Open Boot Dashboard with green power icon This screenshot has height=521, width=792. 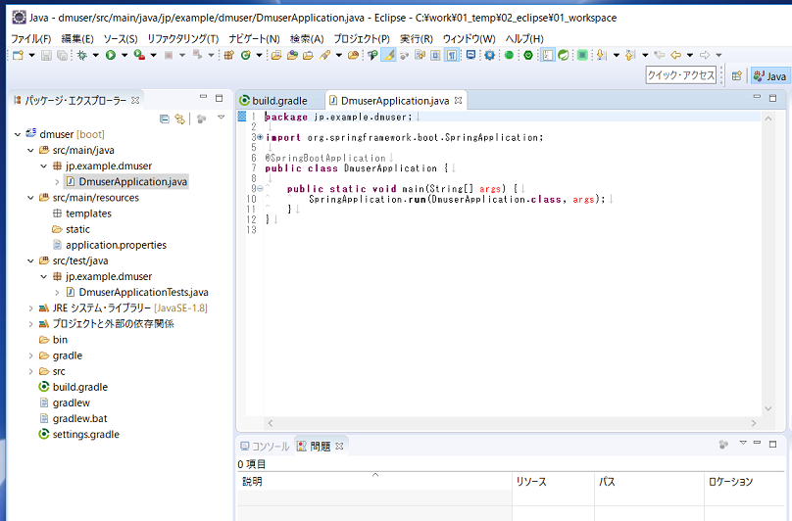click(528, 55)
